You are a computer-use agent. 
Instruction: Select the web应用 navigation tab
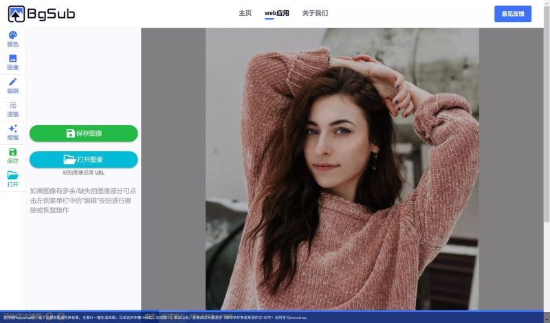click(x=277, y=13)
